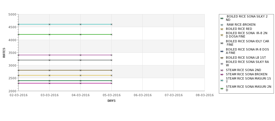Screen dimensions: 275x121
Task: Click the BOILED RICE RED legend marker
Action: 222,29
